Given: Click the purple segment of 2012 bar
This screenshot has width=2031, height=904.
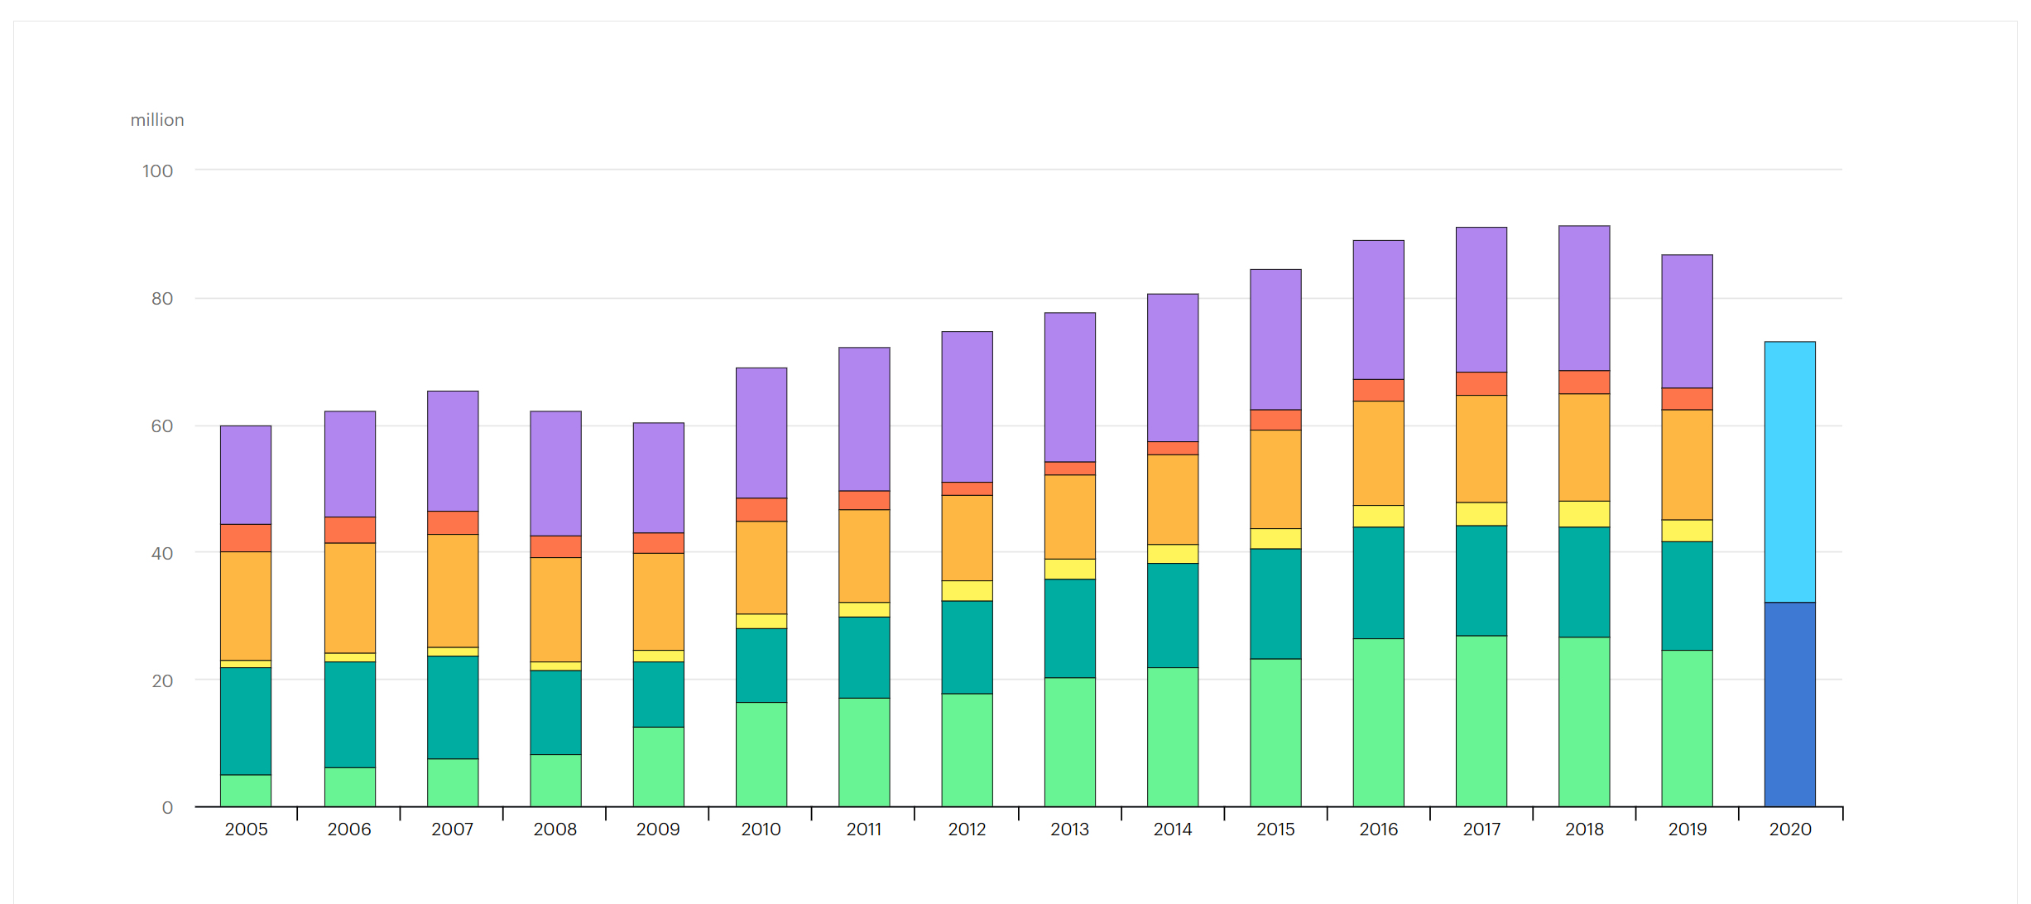Looking at the screenshot, I should (x=967, y=406).
